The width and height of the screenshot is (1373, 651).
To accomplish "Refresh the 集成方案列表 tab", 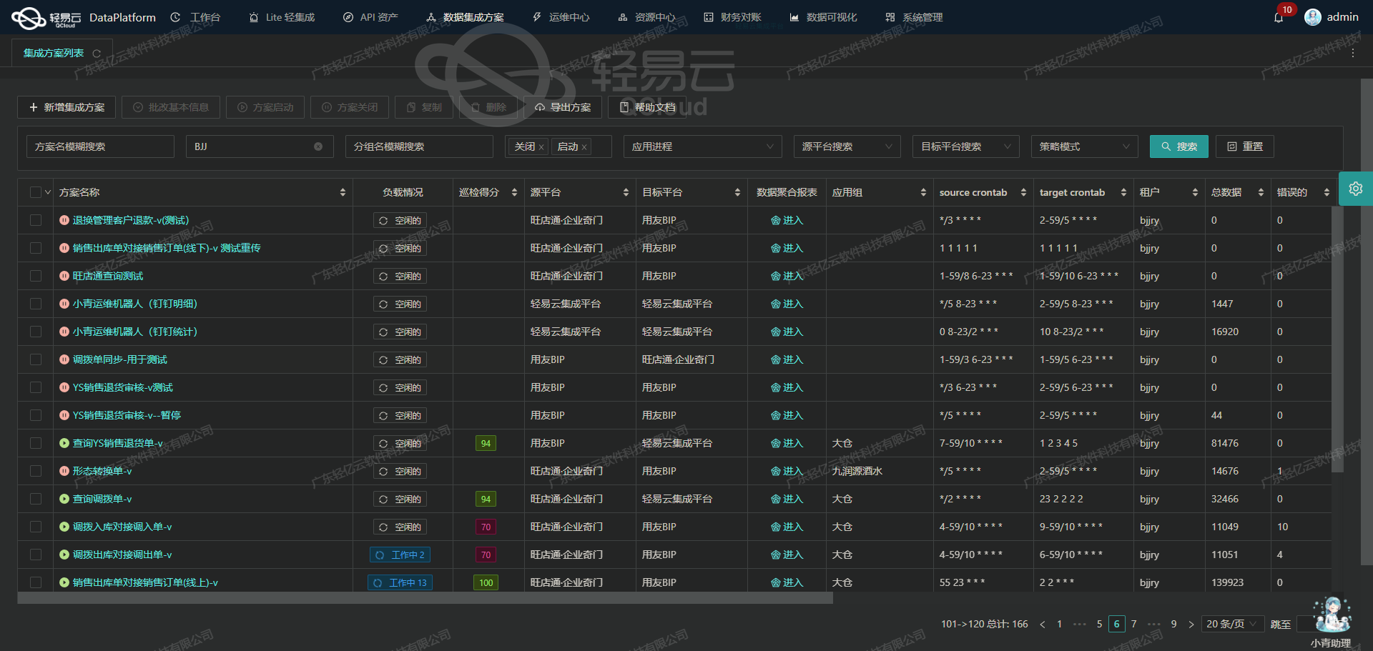I will point(97,54).
